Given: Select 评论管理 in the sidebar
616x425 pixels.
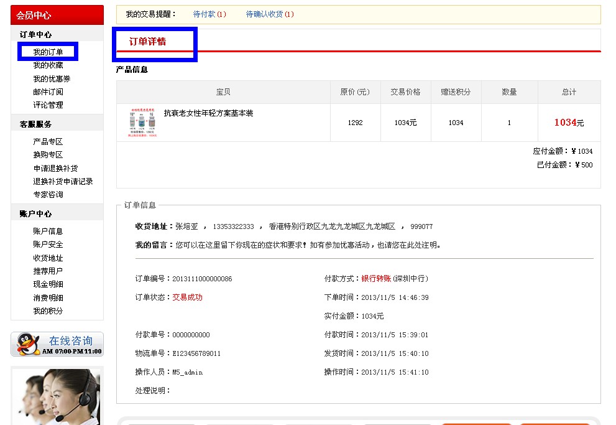Looking at the screenshot, I should click(48, 105).
